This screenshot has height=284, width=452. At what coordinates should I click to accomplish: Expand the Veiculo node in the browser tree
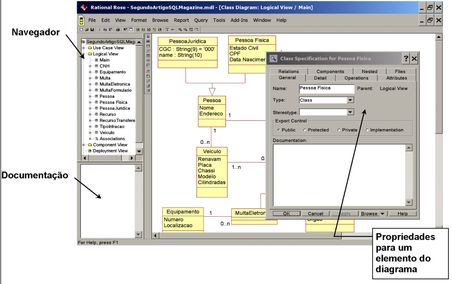90,132
